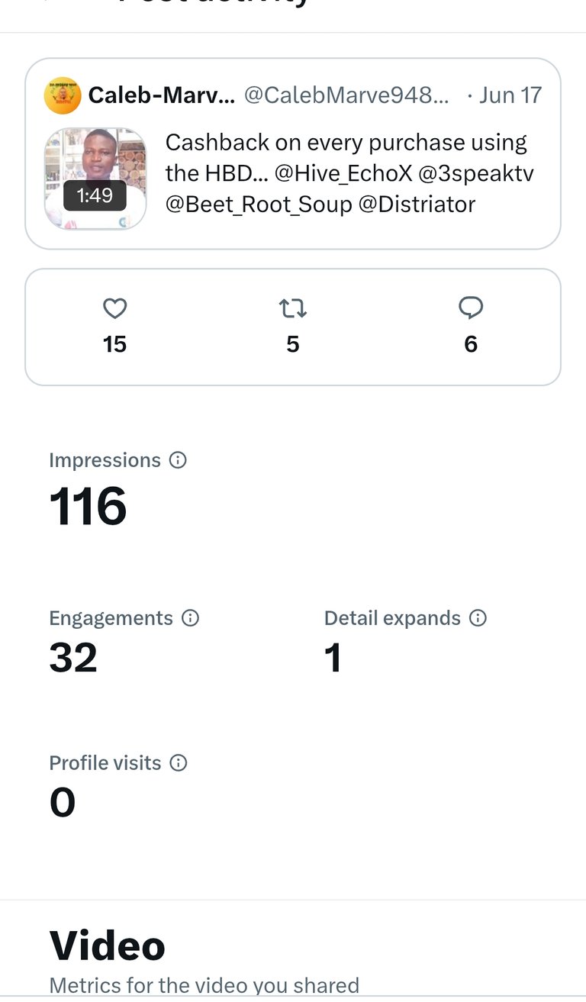This screenshot has width=586, height=1002.
Task: Open the Impressions info icon
Action: tap(178, 460)
